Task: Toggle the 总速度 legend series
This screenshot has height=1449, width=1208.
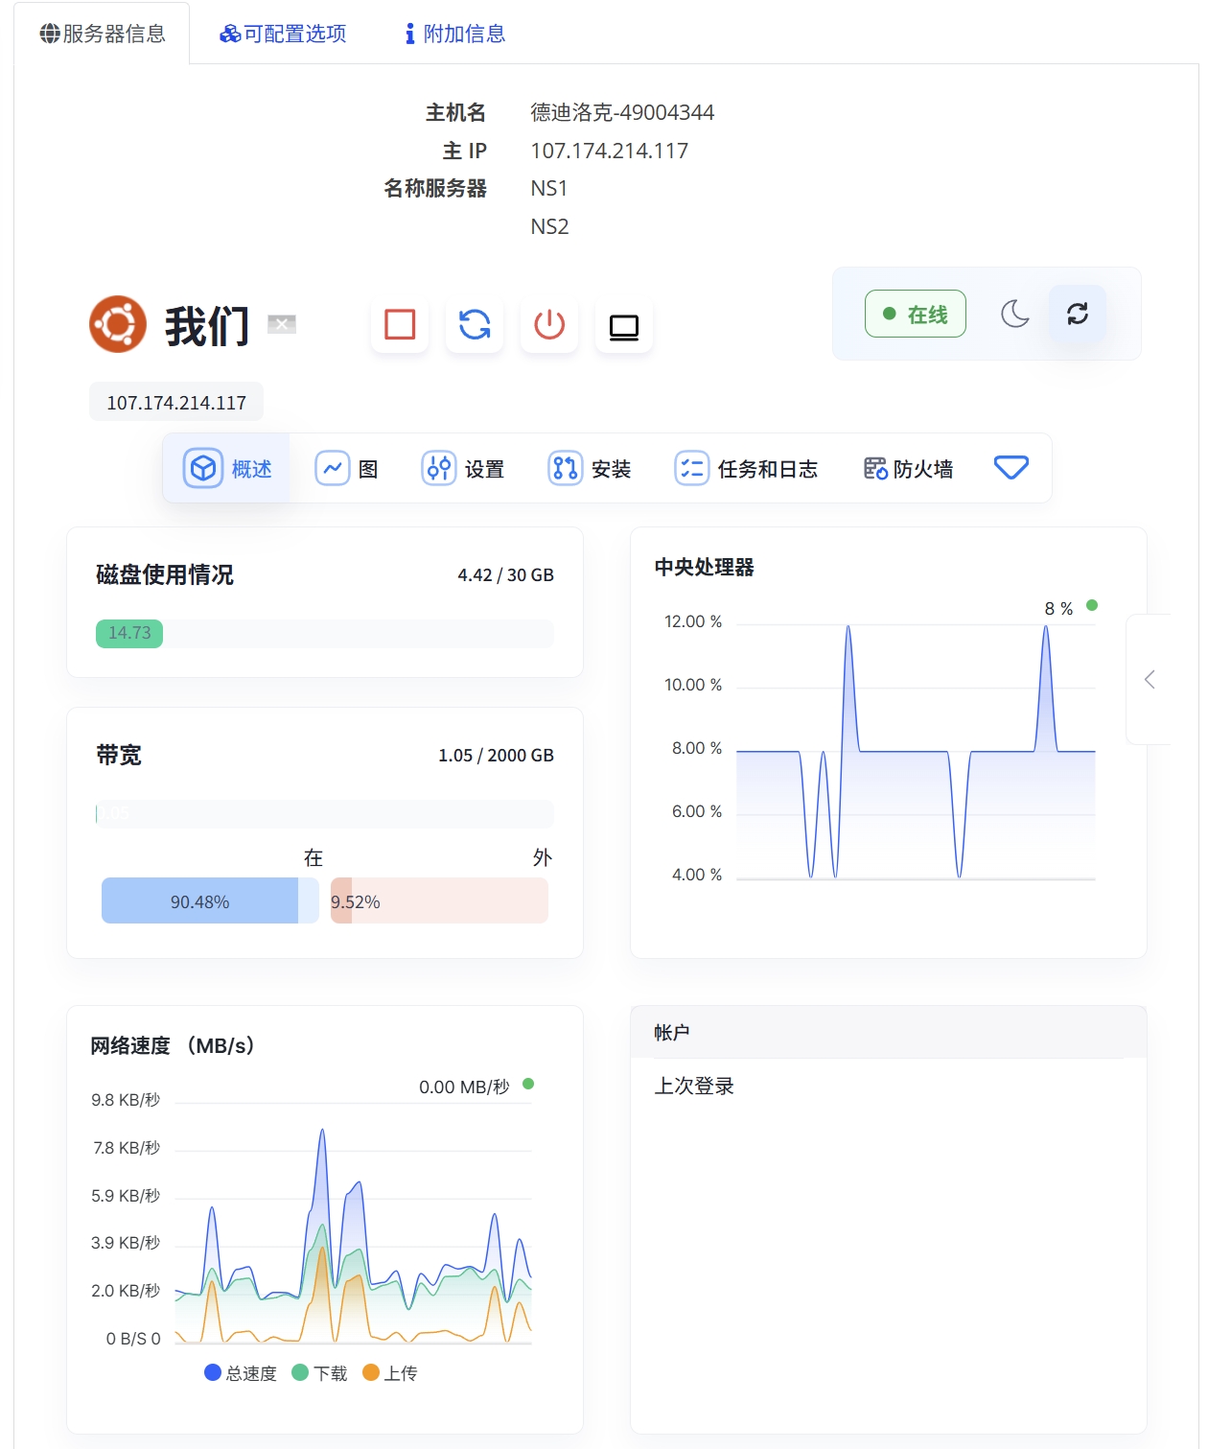Action: coord(241,1373)
